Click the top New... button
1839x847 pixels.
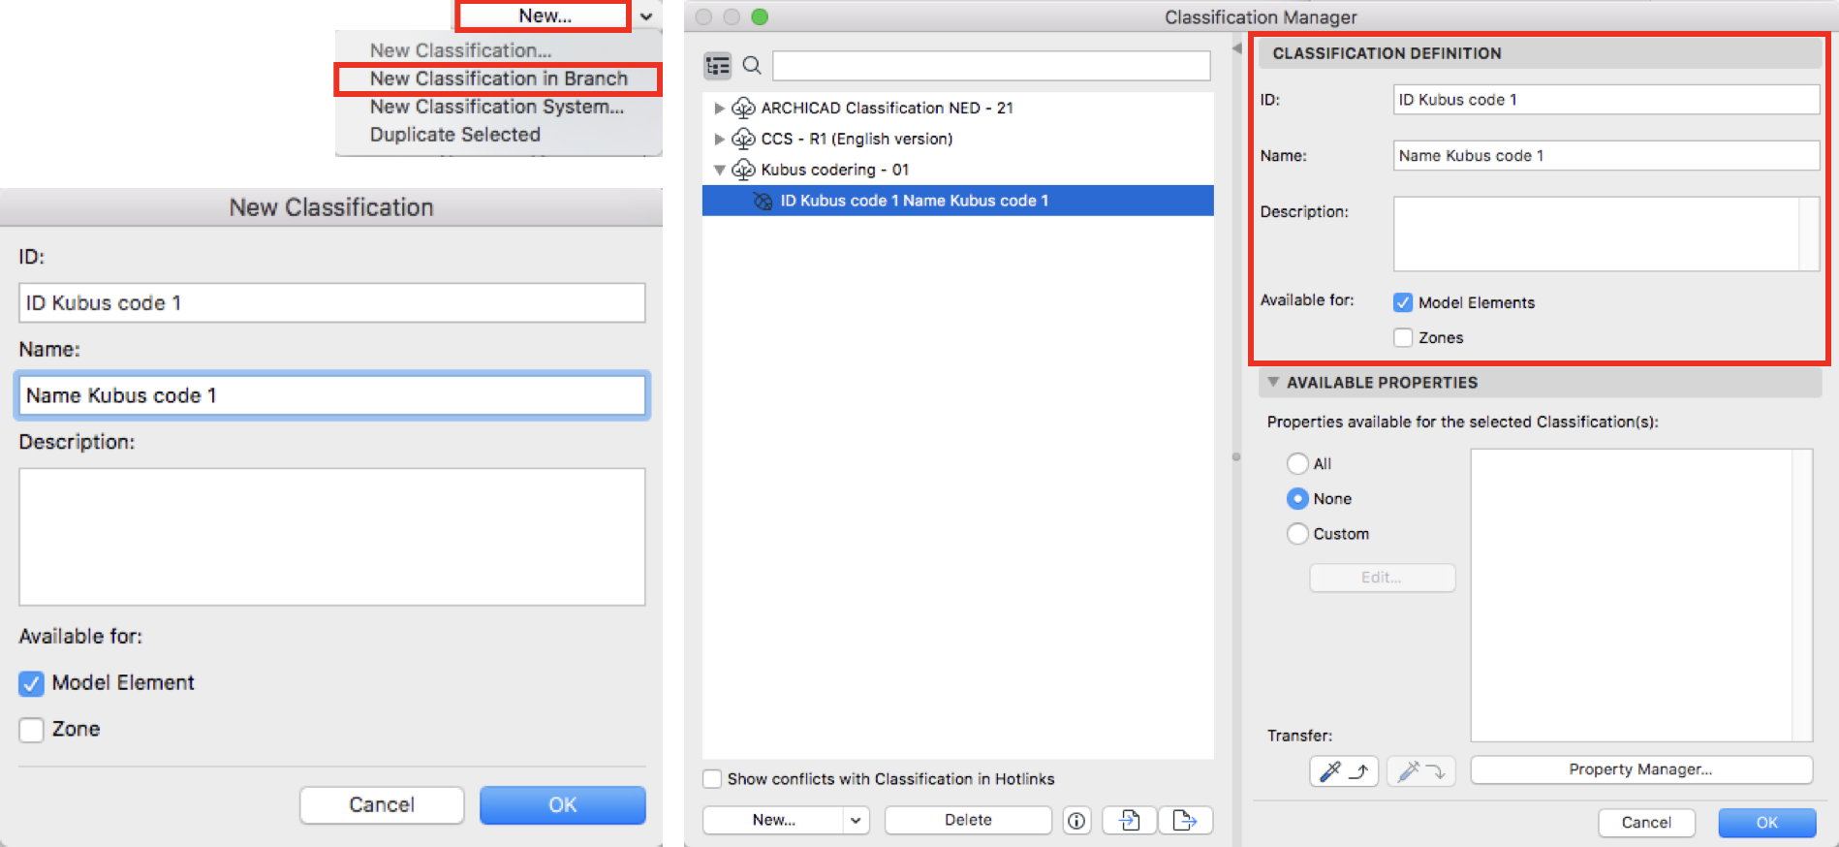(544, 16)
